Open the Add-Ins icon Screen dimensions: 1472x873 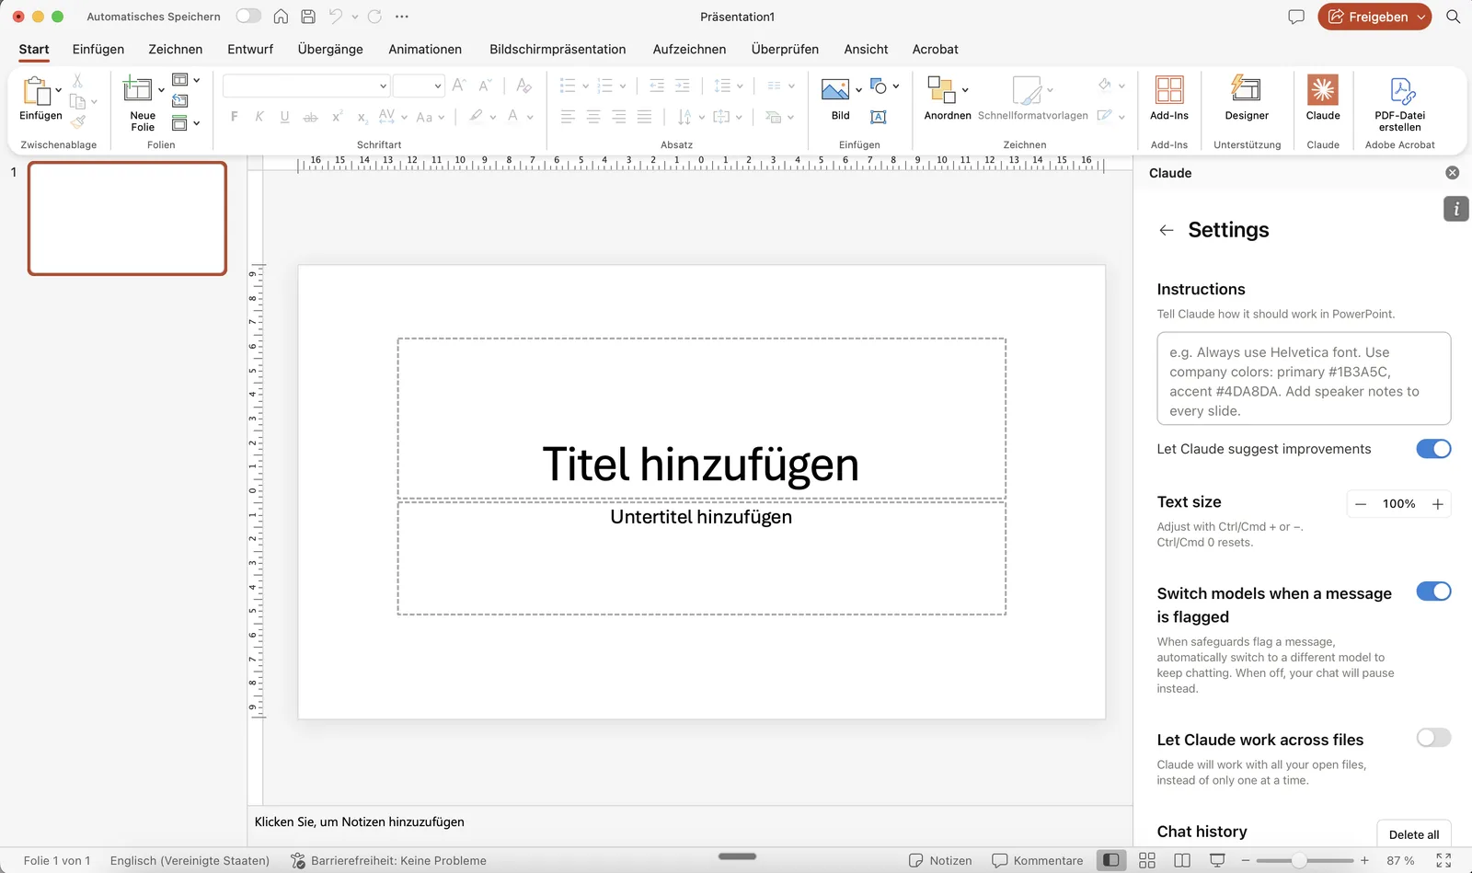(x=1168, y=90)
